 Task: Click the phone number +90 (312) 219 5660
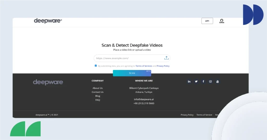tap(144, 103)
